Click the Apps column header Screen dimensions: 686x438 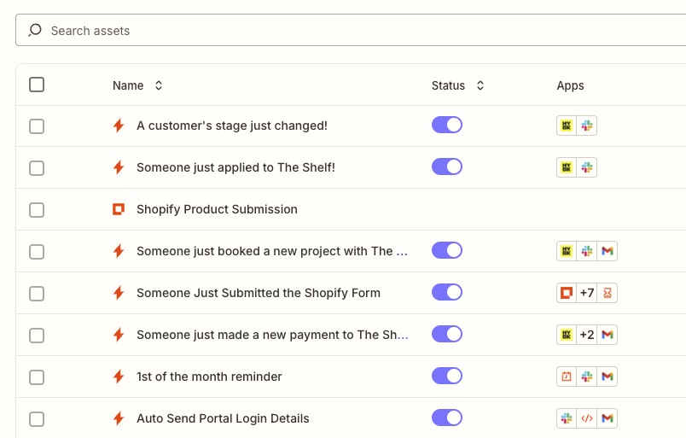570,85
